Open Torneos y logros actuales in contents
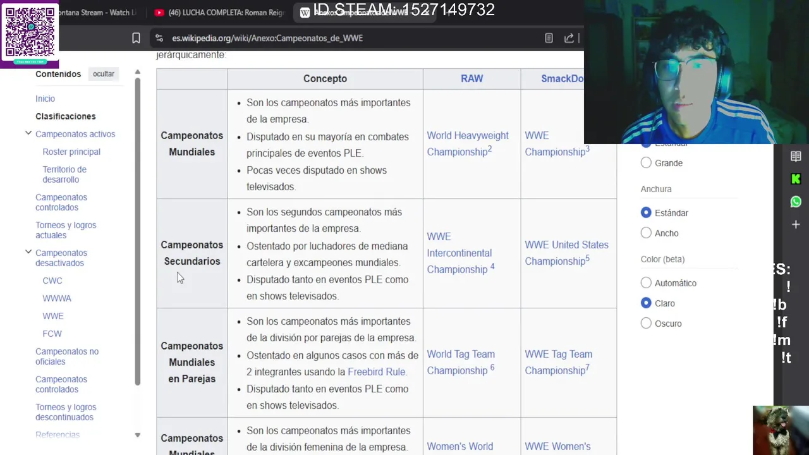 [x=66, y=230]
